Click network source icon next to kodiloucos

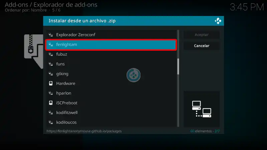[x=51, y=122]
